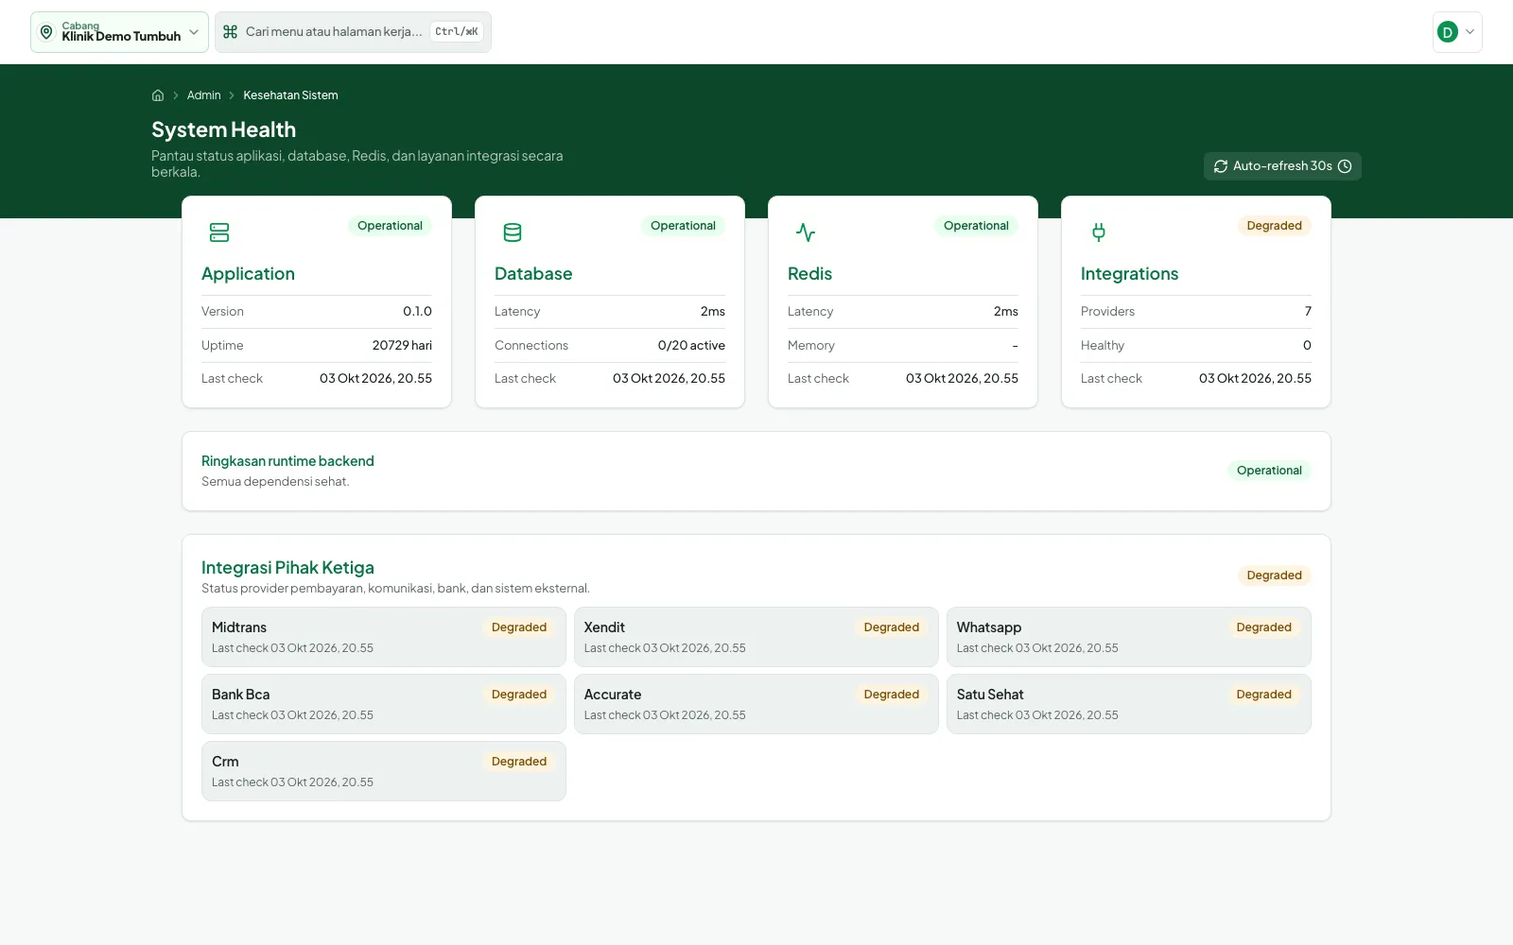Click the Providers row label
The height and width of the screenshot is (945, 1513).
(x=1107, y=312)
